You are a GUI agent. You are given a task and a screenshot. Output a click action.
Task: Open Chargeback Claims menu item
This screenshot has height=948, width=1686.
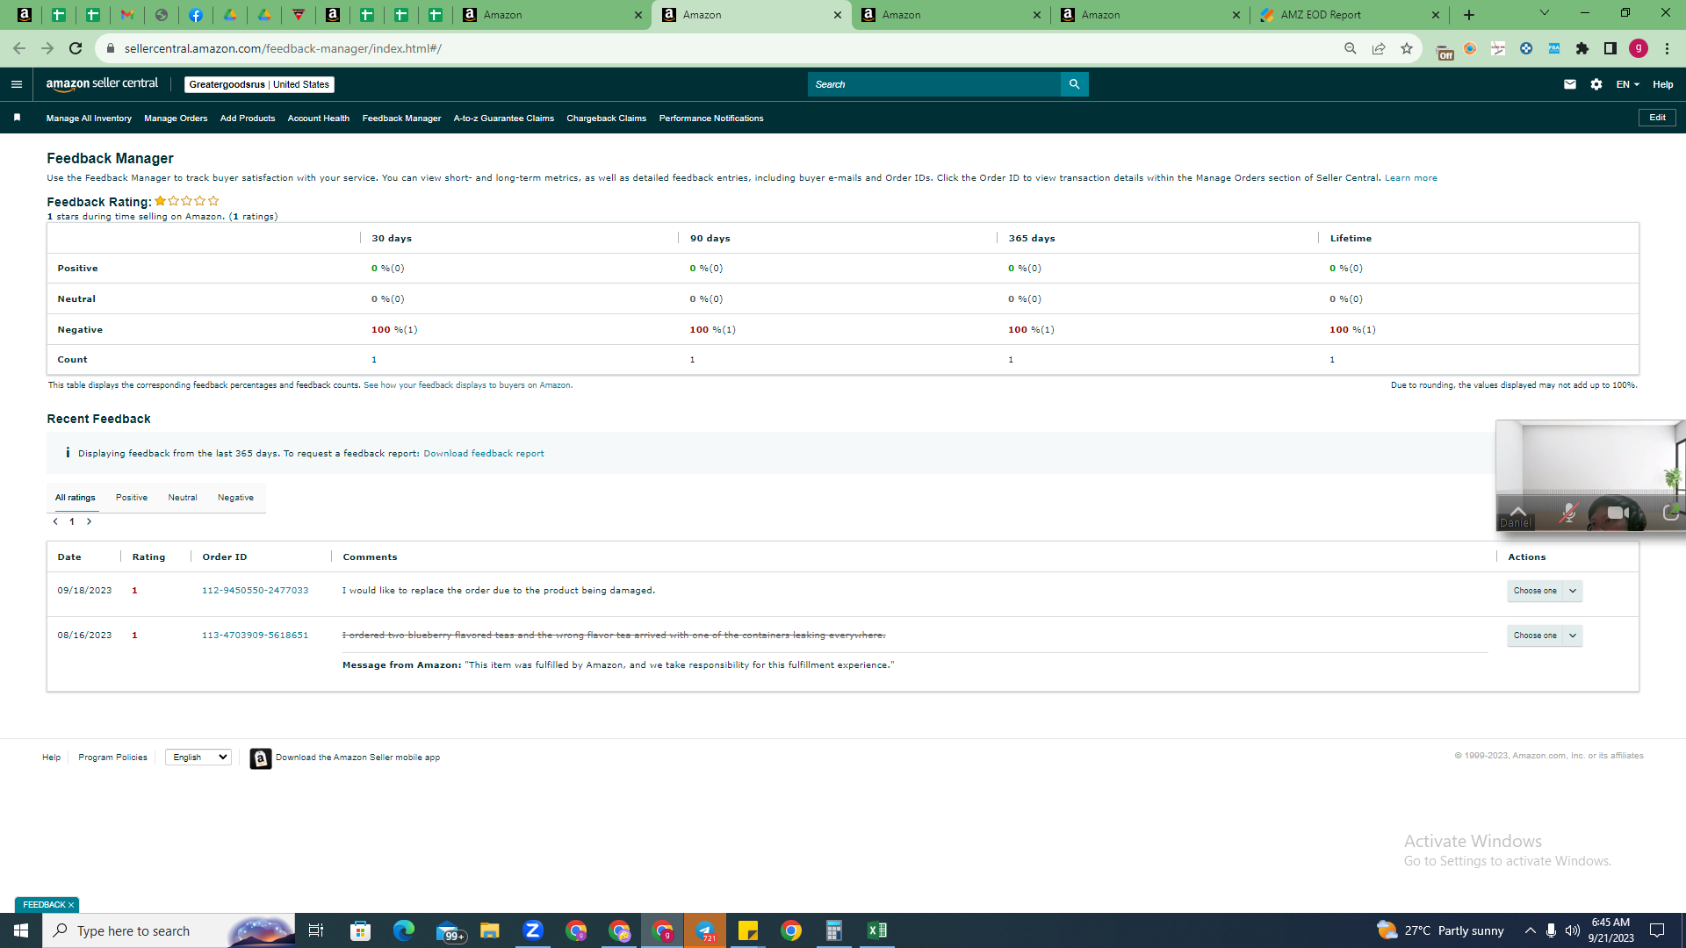pyautogui.click(x=607, y=118)
